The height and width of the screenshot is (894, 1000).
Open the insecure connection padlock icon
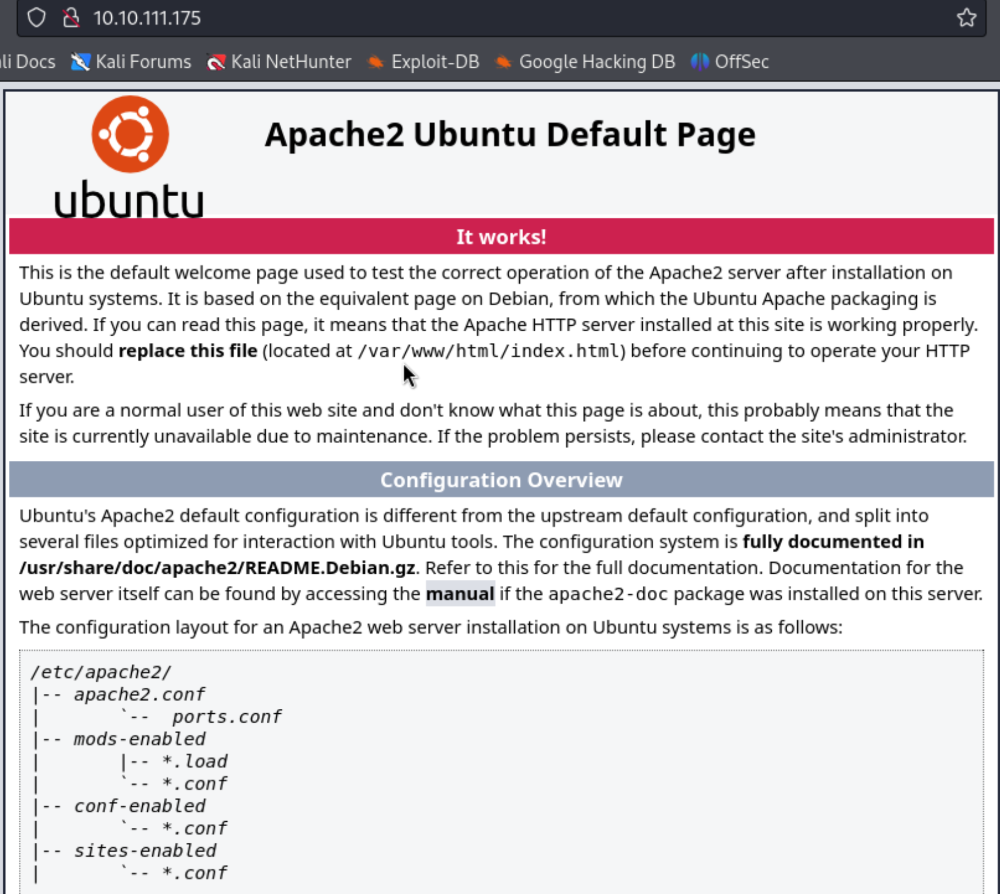click(x=71, y=18)
